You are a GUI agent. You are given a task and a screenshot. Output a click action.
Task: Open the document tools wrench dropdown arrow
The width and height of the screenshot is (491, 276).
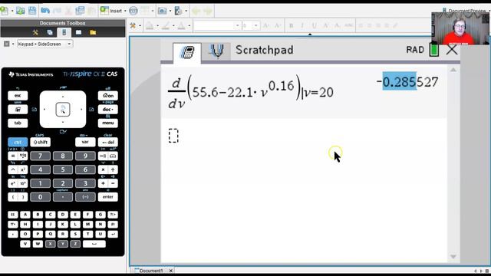(x=140, y=25)
